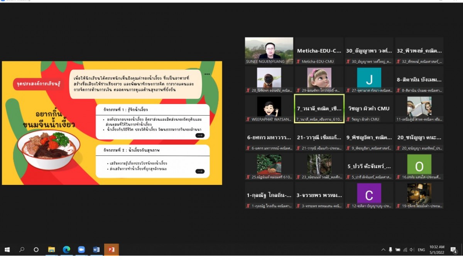This screenshot has height=260, width=463.
Task: Click slide title อยากกินขนมจีนน้ำเงี้ยว
Action: [49, 119]
